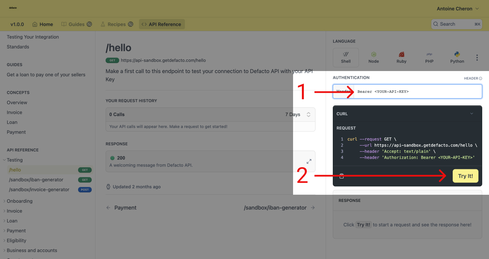Click the 200 response row

(210, 161)
